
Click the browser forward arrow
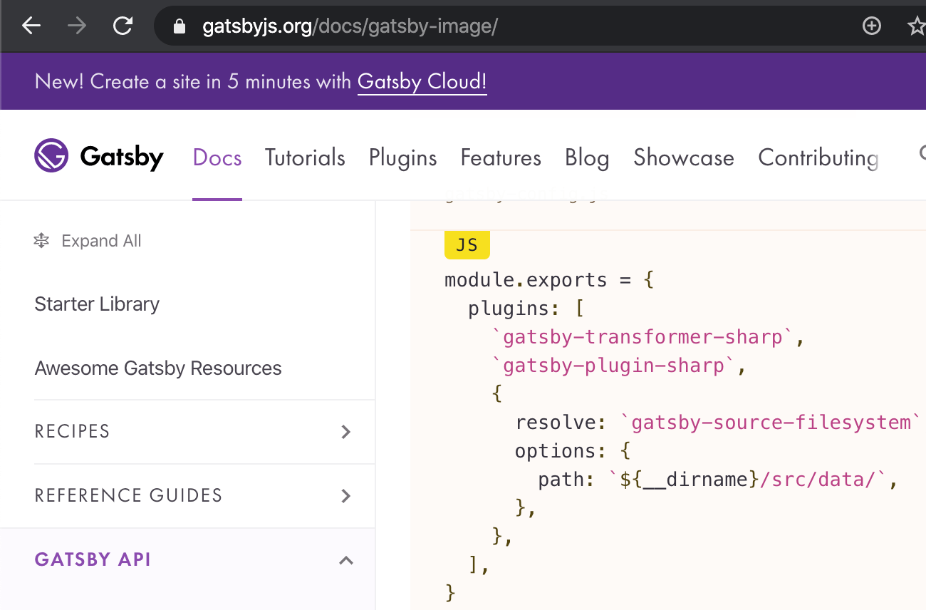pyautogui.click(x=77, y=26)
